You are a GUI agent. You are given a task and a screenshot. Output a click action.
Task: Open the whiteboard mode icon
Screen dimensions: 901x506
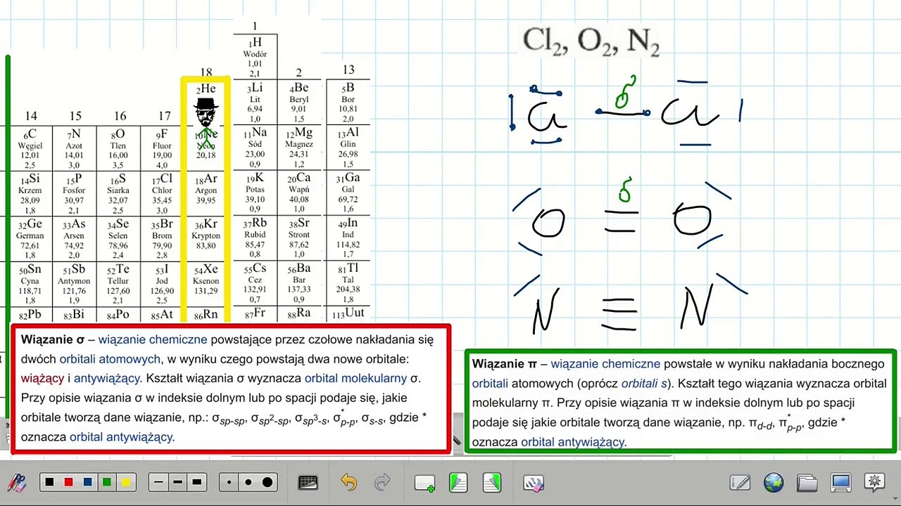click(x=740, y=483)
